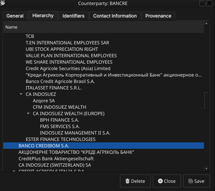Click the Delete button
The height and width of the screenshot is (191, 215).
[135, 181]
